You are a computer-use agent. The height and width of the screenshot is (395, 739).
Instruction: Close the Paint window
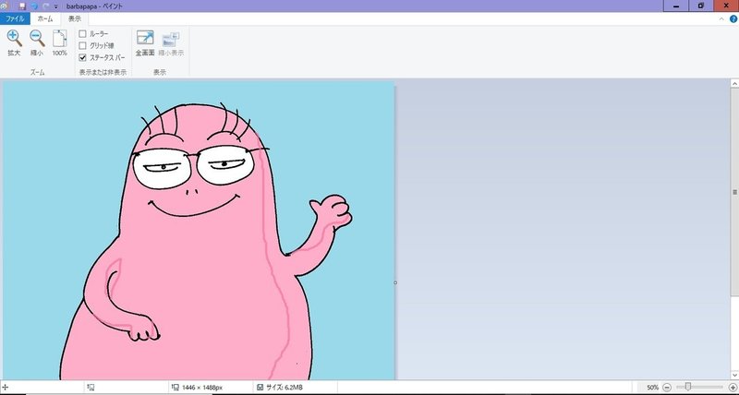click(x=726, y=6)
